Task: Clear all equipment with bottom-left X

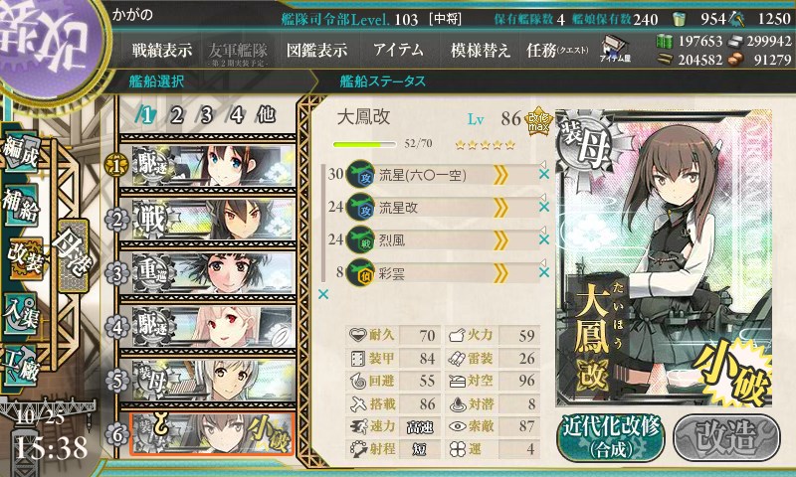Action: tap(323, 294)
